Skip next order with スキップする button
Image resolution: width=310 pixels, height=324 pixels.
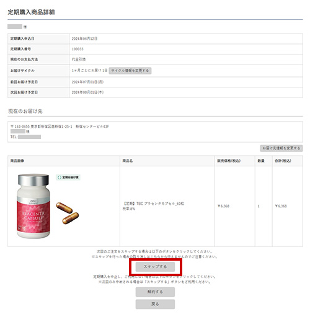tap(155, 267)
